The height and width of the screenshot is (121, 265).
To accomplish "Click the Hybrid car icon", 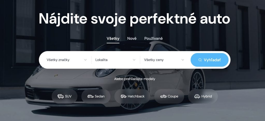I will tap(197, 96).
